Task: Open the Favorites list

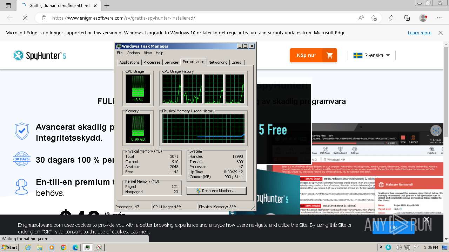Action: point(391,18)
